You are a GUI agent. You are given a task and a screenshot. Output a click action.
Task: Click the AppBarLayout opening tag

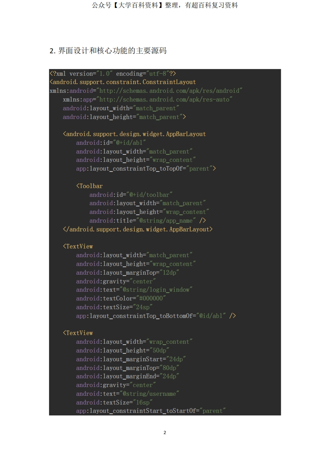coord(134,134)
